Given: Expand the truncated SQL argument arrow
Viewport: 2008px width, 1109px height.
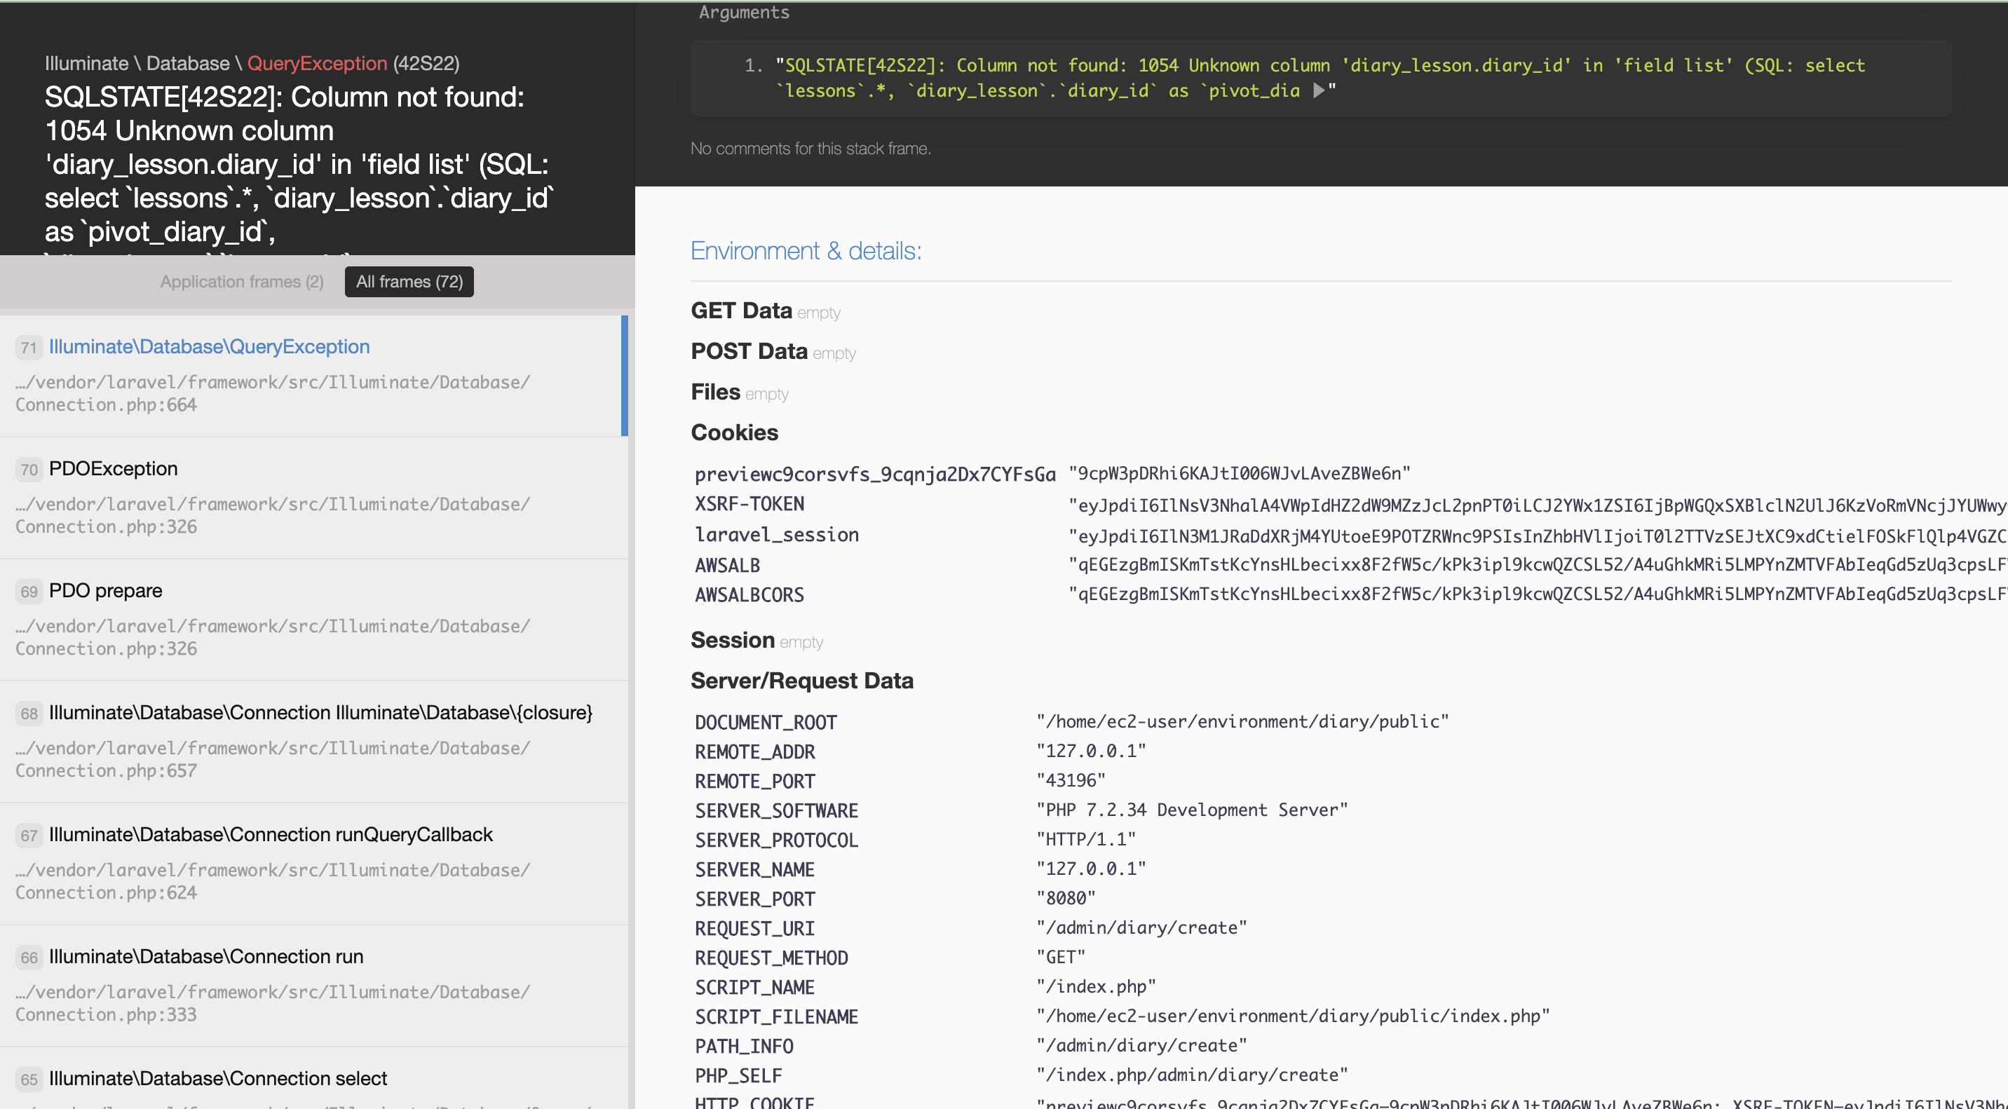Looking at the screenshot, I should pos(1318,90).
